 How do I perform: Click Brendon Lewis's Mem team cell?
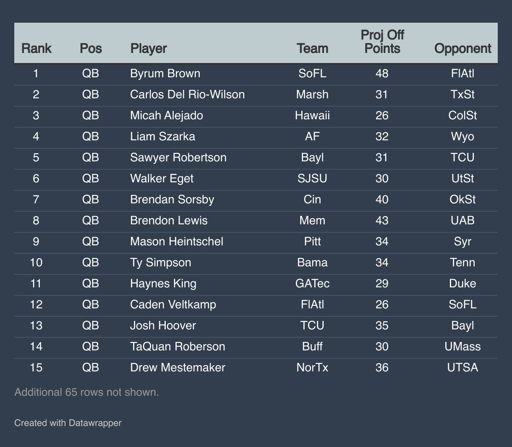(312, 220)
